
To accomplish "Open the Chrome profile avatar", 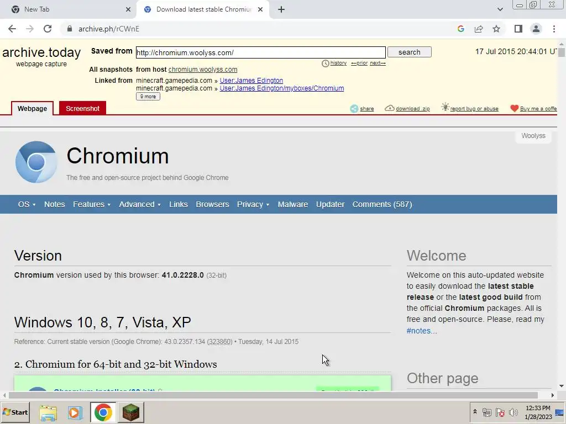I will 536,29.
